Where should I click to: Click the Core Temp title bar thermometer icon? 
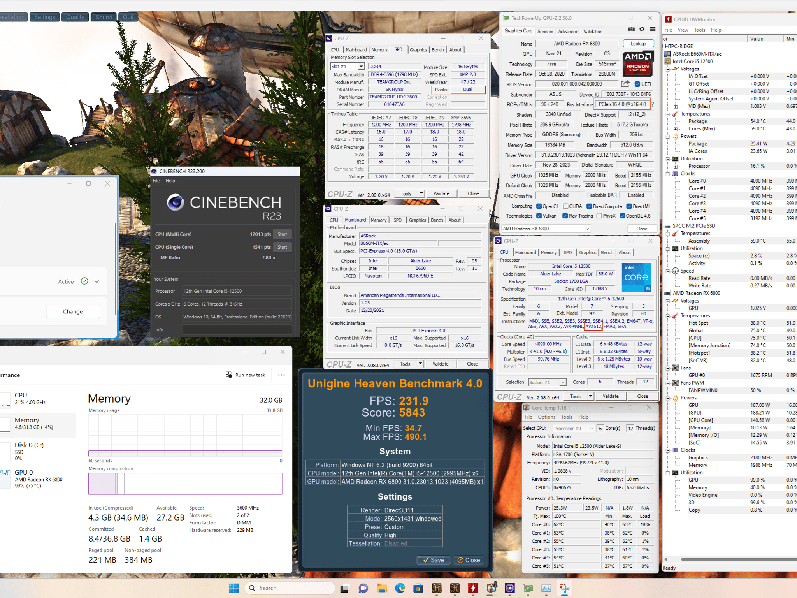tap(527, 407)
